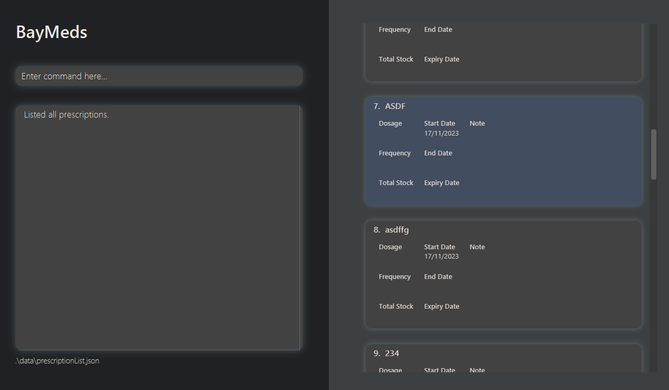
Task: Select prescription card 7 ASDF
Action: [504, 151]
